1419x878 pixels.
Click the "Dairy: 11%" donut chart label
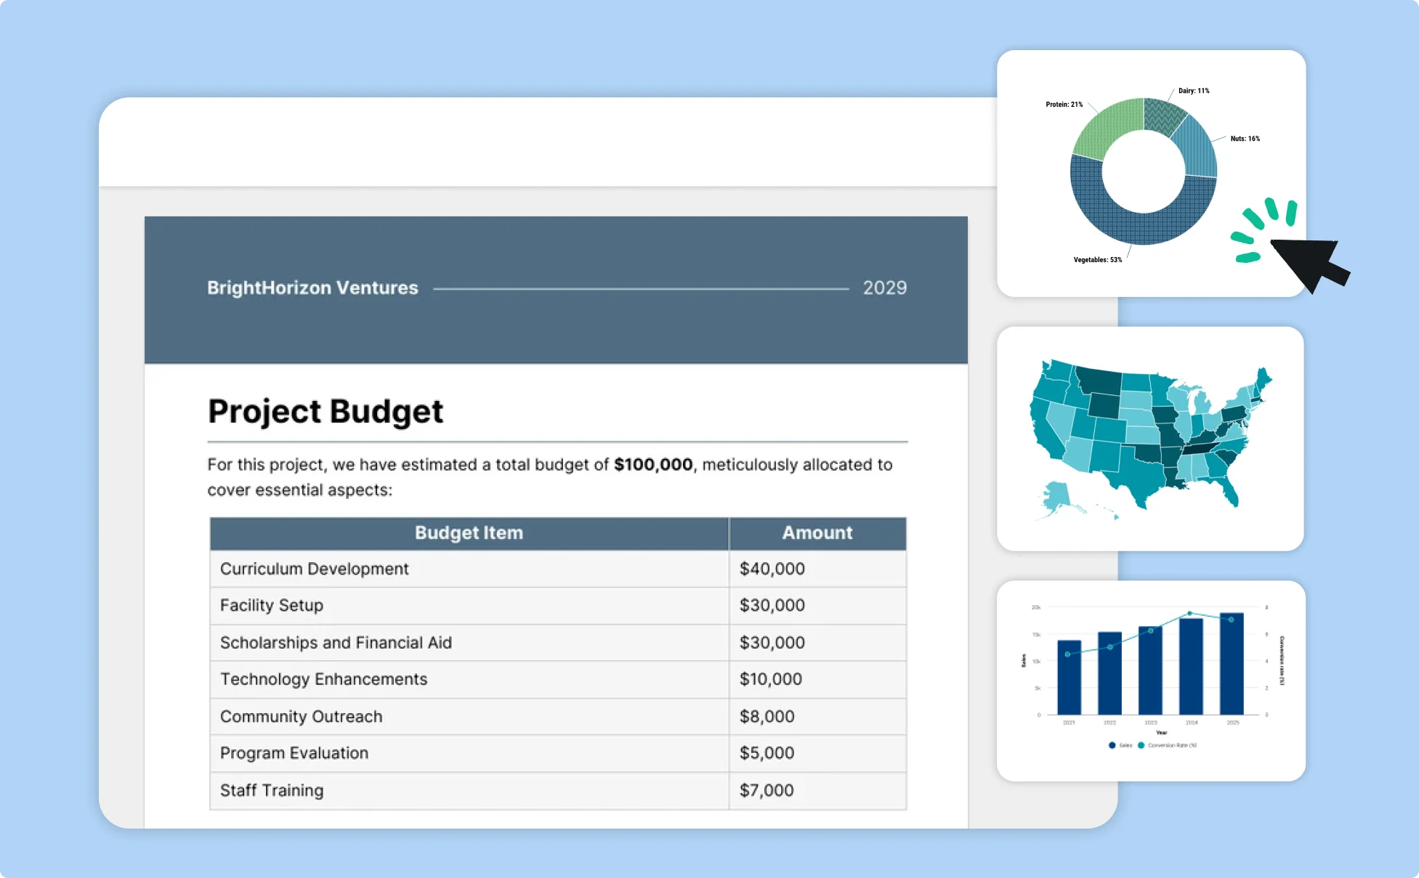pyautogui.click(x=1194, y=91)
